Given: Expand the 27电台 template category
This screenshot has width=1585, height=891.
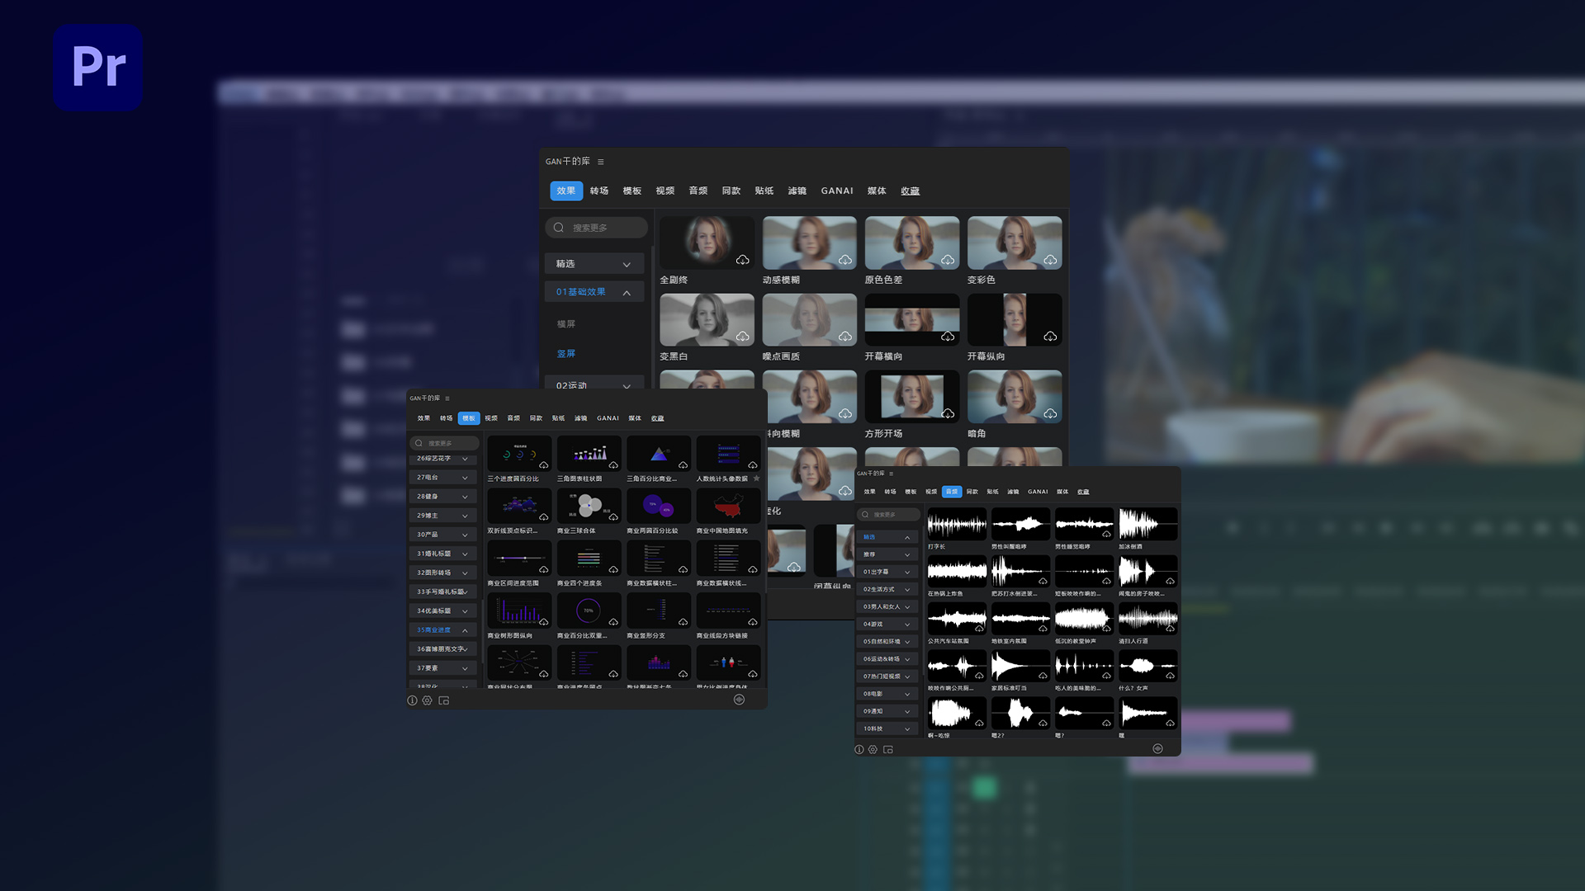Looking at the screenshot, I should 465,478.
